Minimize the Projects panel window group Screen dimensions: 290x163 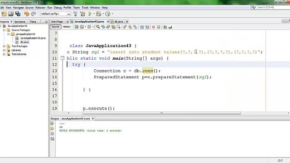[x=46, y=22]
